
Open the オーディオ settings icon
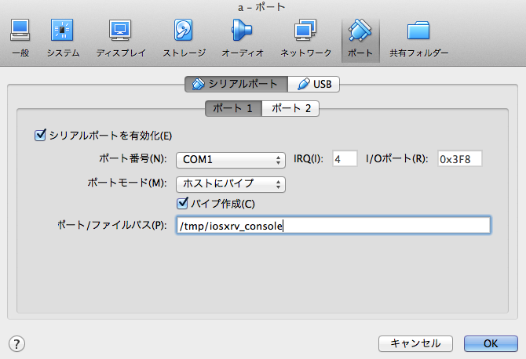pyautogui.click(x=243, y=38)
